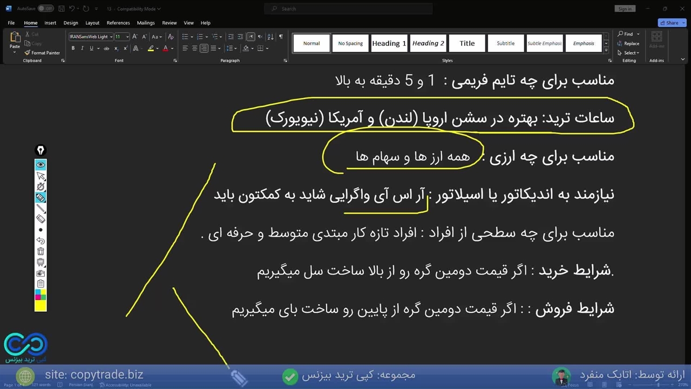Click the trash icon to clear annotations
The image size is (691, 389).
(40, 251)
